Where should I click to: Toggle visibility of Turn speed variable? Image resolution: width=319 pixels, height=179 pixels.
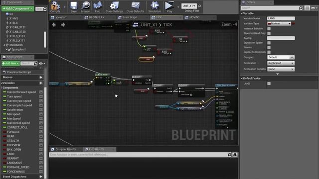click(x=41, y=96)
